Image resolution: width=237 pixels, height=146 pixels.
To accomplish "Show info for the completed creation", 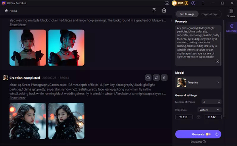I will [148, 78].
